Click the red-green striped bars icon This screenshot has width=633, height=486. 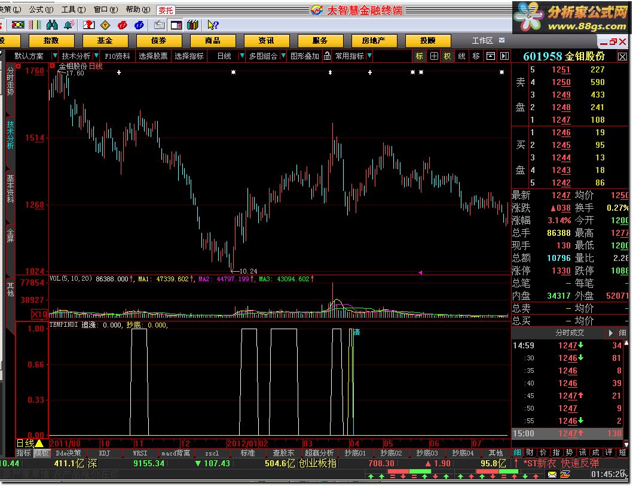[35, 25]
